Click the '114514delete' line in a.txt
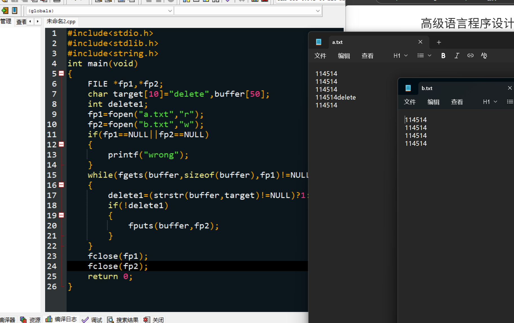Viewport: 514px width, 323px height. [336, 97]
